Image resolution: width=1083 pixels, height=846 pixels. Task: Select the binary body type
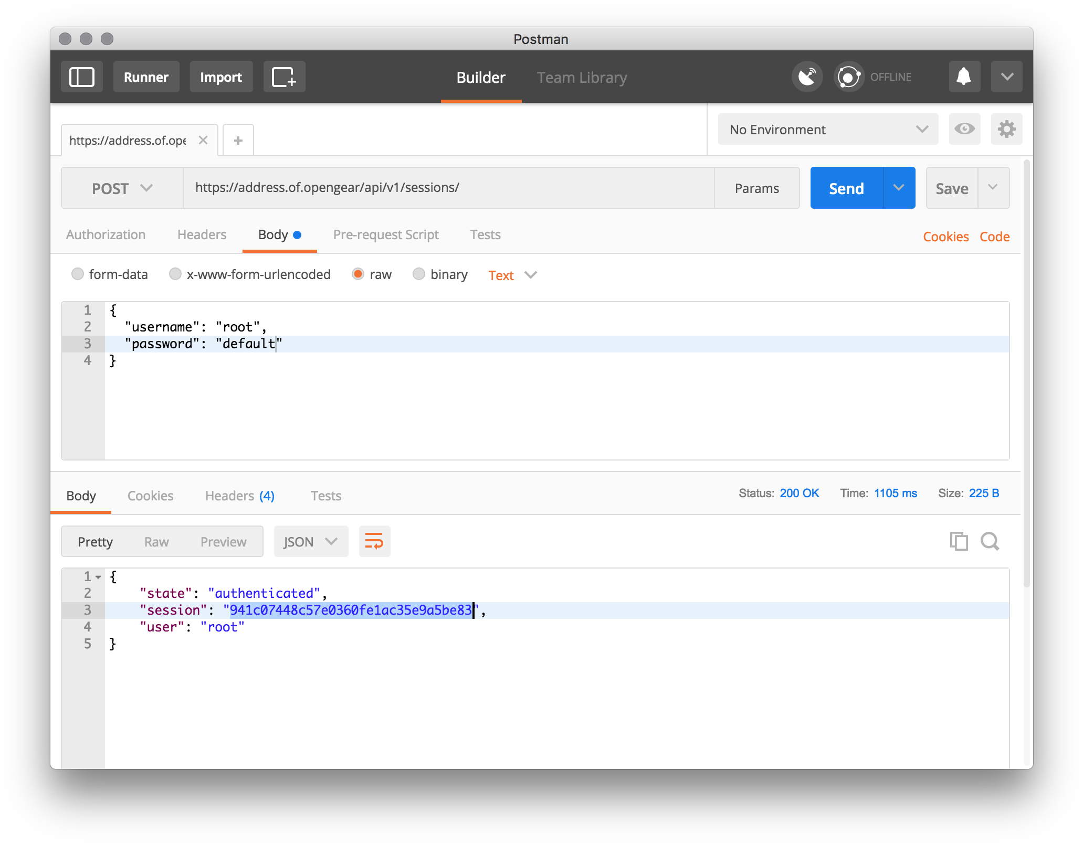pos(419,274)
